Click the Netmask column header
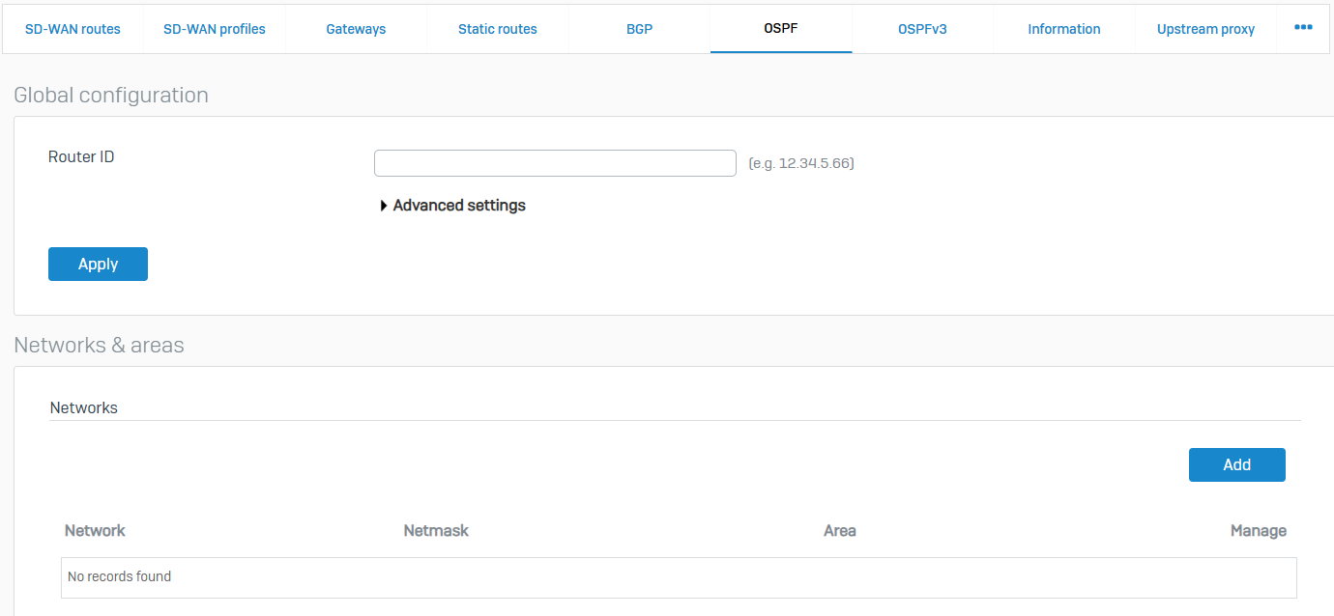1334x616 pixels. 436,530
